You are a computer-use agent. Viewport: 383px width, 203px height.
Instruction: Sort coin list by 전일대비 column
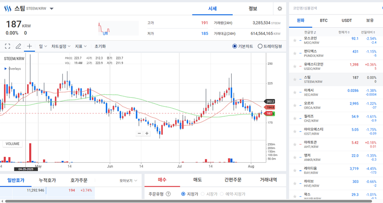368,32
